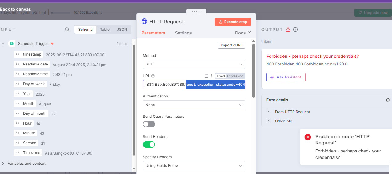Open the Method dropdown showing GET
Screen dimensions: 392x174
pyautogui.click(x=194, y=64)
